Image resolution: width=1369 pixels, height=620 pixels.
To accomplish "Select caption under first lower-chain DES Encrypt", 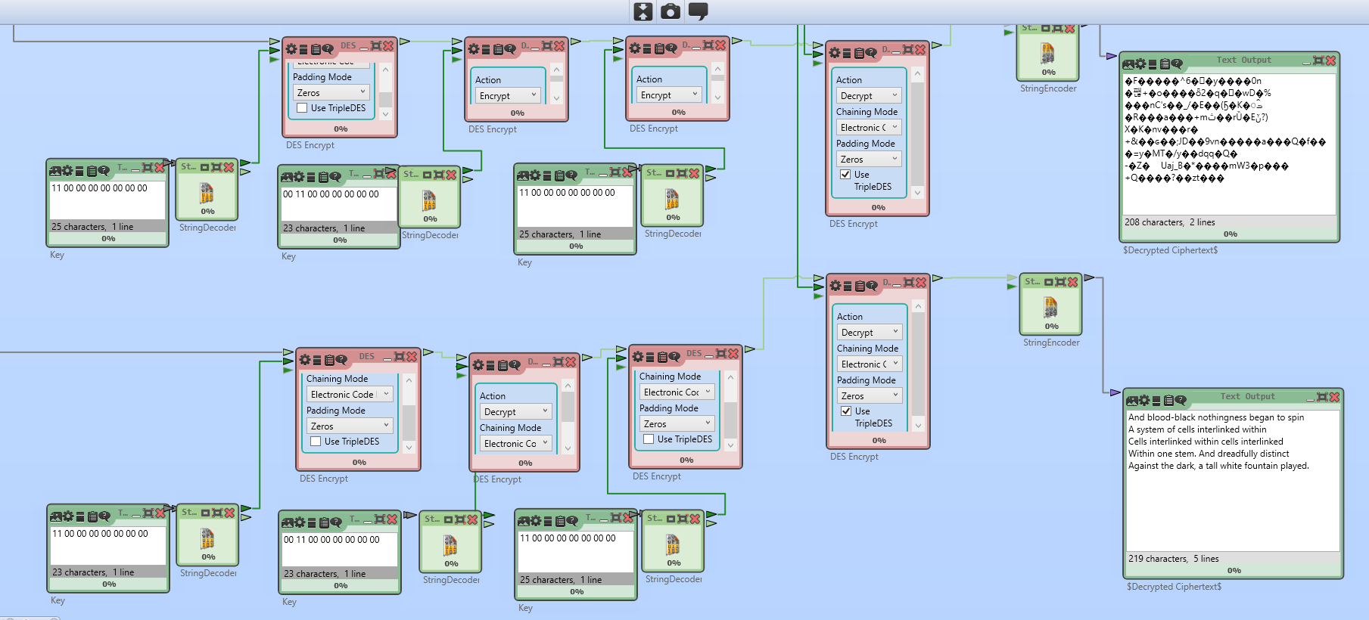I will (x=324, y=479).
